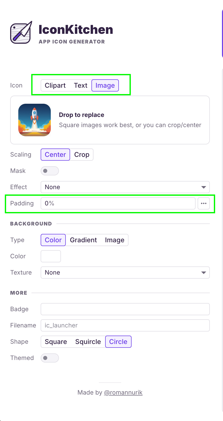
Task: Open the Texture dropdown menu
Action: [x=125, y=272]
